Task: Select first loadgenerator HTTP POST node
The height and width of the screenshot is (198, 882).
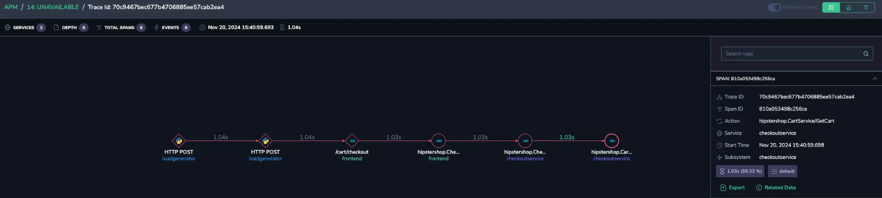Action: point(179,141)
